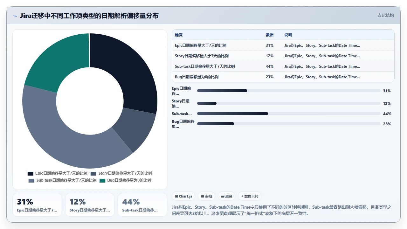Viewport: 407px width, 229px height.
Task: Select the Chart.js tag chip
Action: [183, 197]
